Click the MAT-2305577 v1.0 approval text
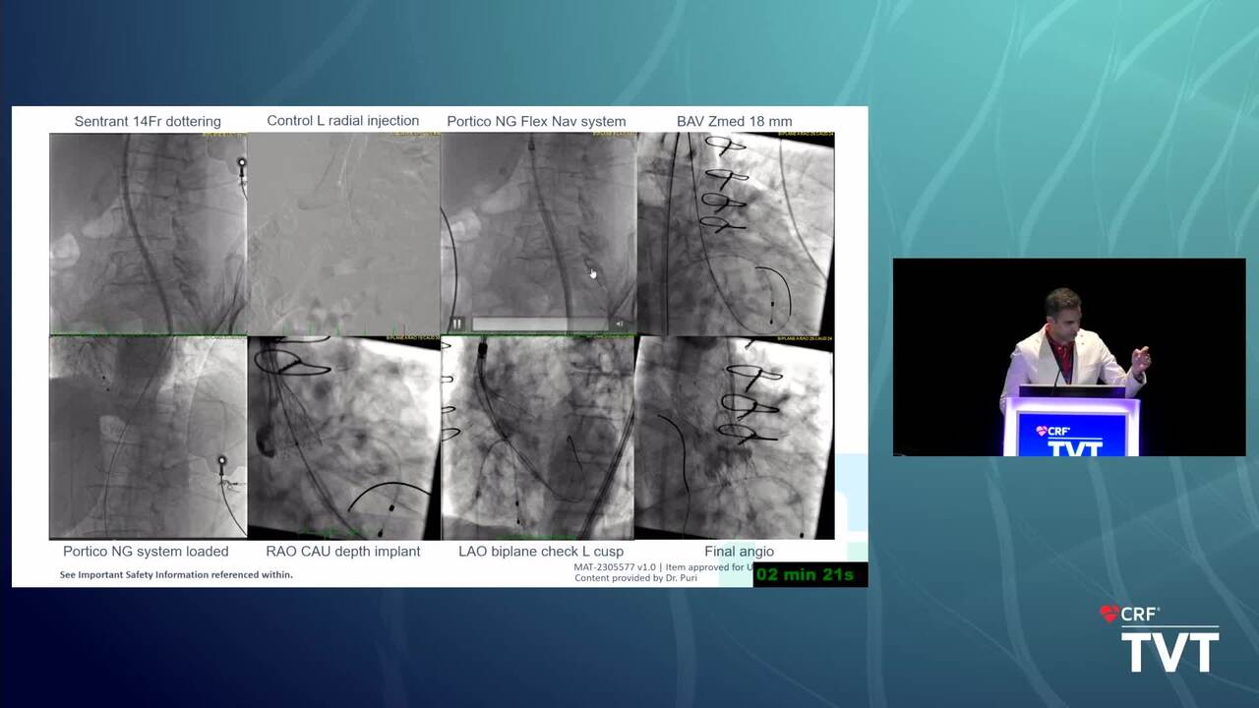The width and height of the screenshot is (1259, 708). tap(664, 566)
